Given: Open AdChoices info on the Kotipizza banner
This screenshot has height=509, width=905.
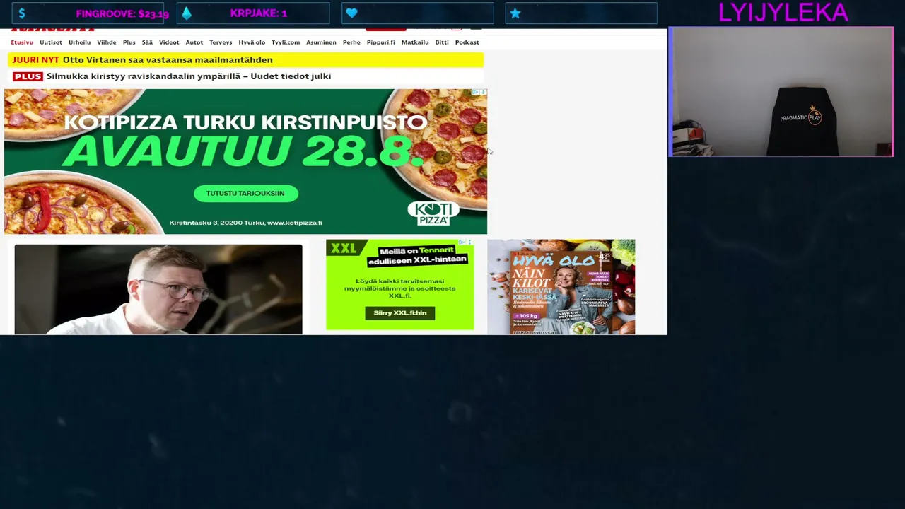Looking at the screenshot, I should pyautogui.click(x=476, y=92).
